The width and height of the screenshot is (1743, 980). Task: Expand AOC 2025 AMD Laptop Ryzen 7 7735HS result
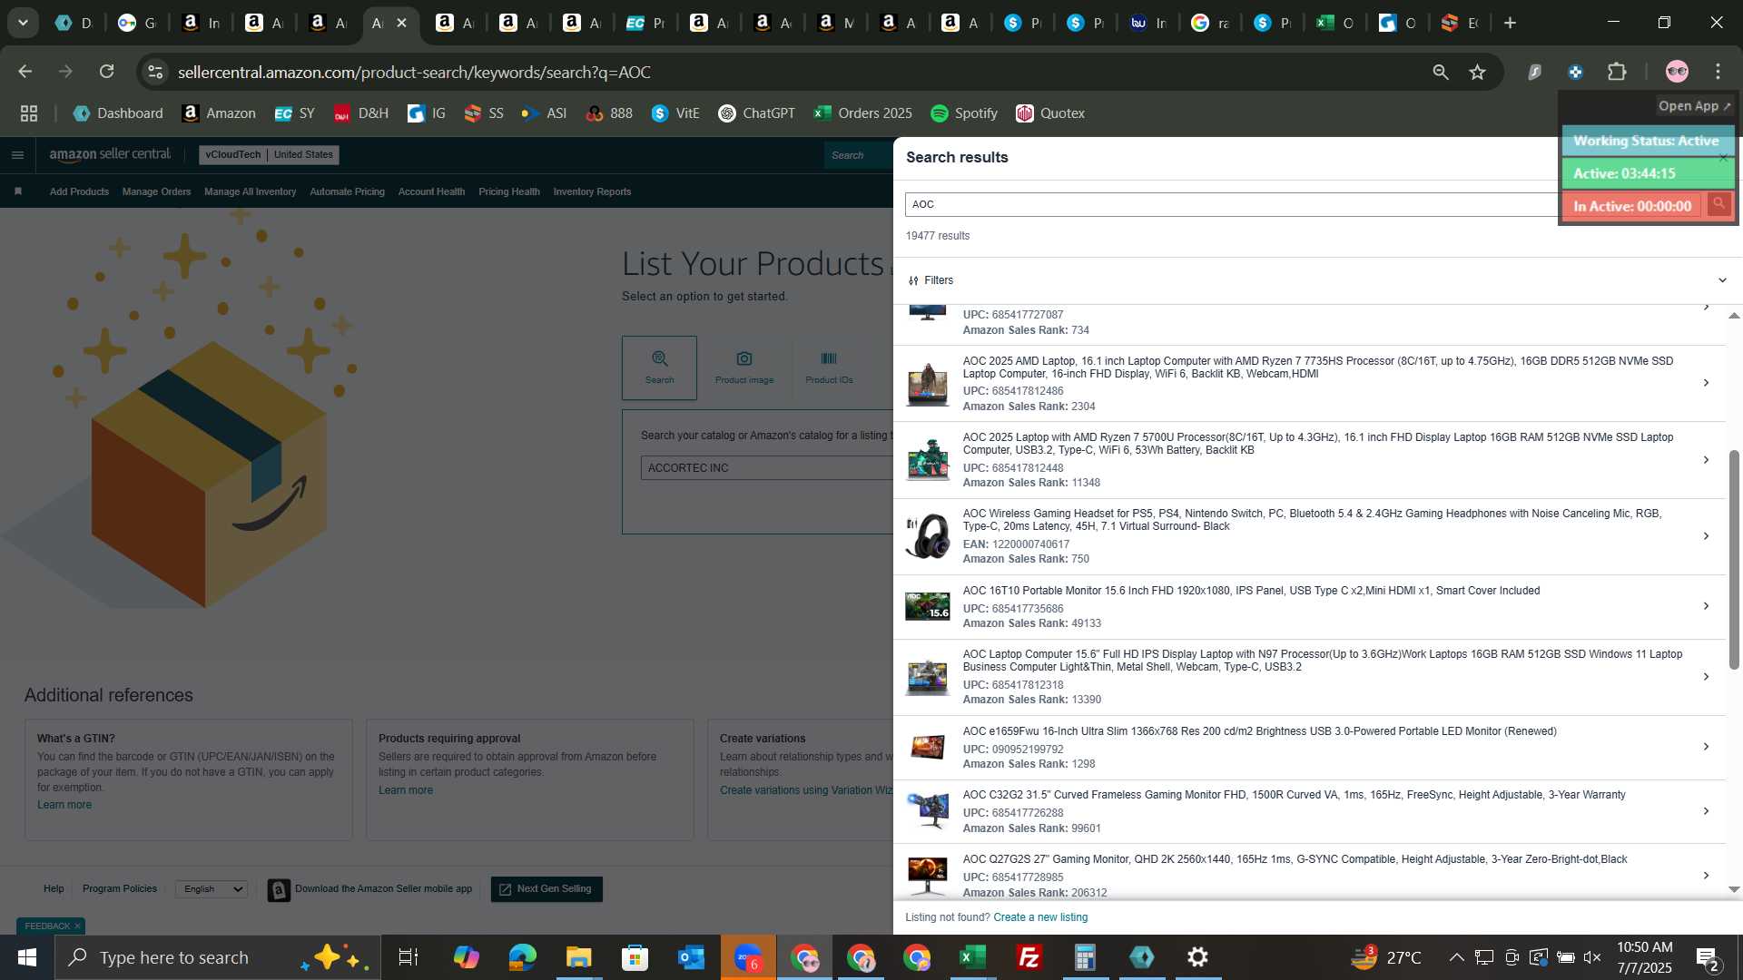1706,383
